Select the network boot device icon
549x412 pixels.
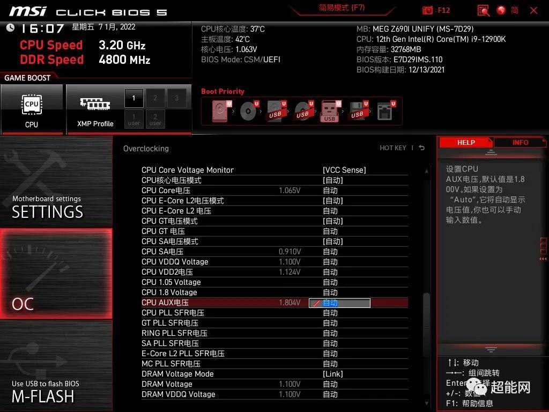click(x=386, y=111)
